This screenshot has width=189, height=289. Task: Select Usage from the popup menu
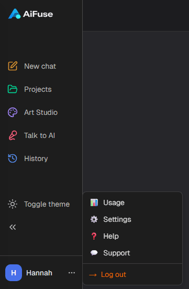pyautogui.click(x=132, y=202)
